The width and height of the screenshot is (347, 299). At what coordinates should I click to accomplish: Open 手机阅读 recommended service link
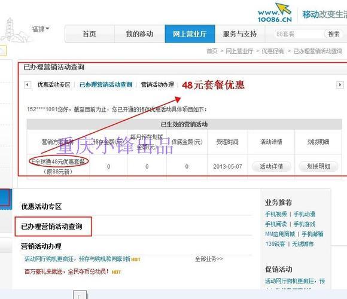point(276,224)
